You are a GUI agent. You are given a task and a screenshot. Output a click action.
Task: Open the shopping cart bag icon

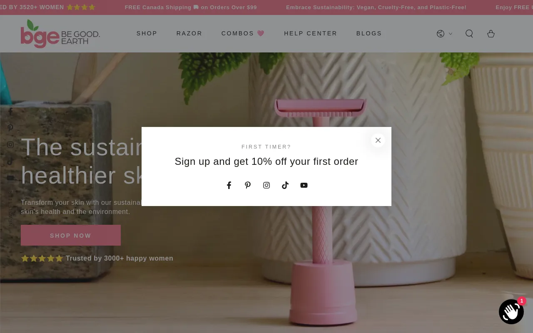pyautogui.click(x=491, y=34)
